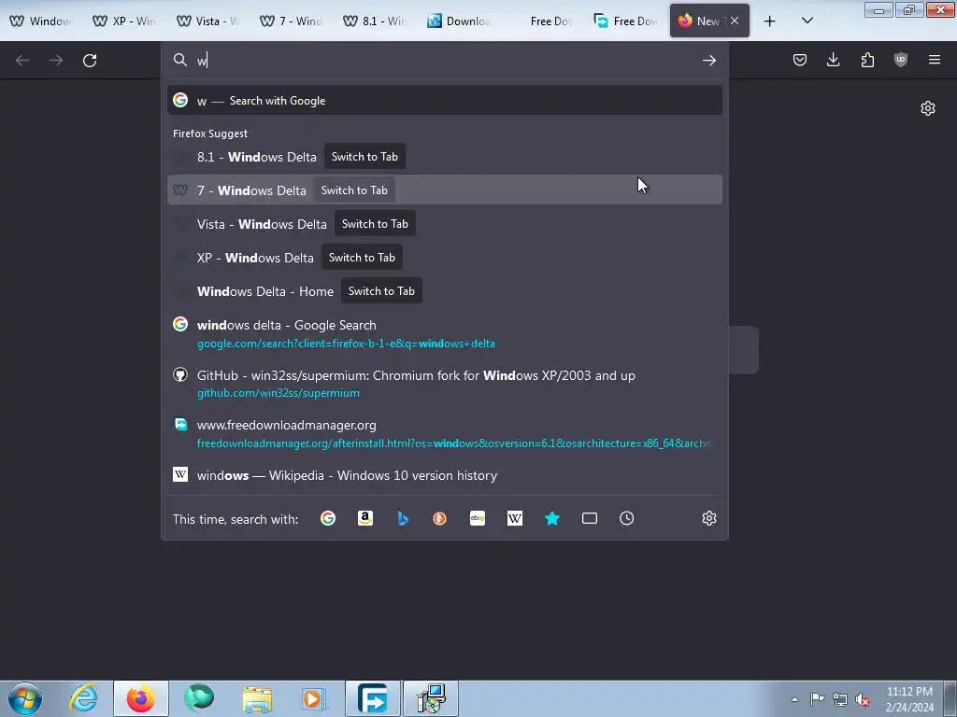Search this time with eBay icon
This screenshot has height=717, width=957.
478,518
